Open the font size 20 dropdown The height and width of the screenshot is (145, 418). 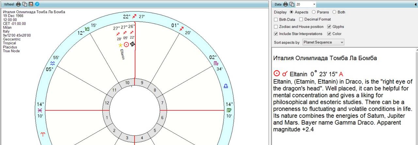coord(314,4)
